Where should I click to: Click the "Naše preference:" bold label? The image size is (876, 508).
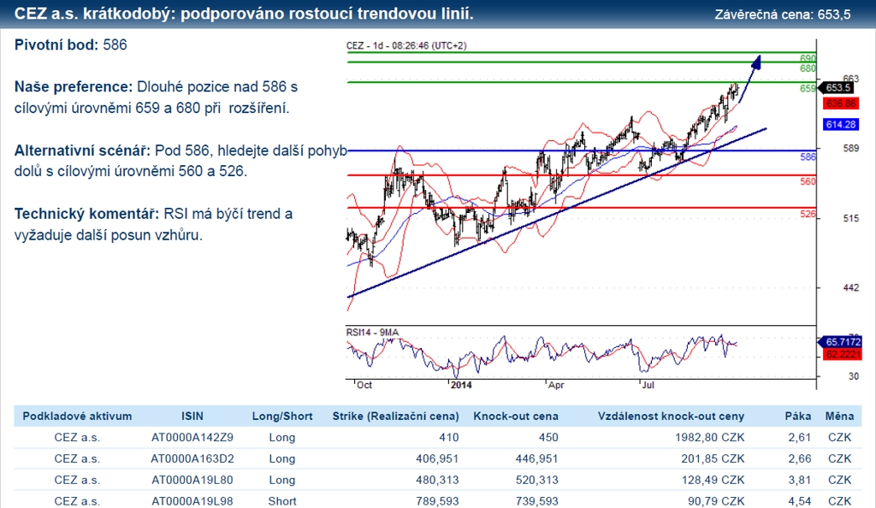[x=74, y=86]
